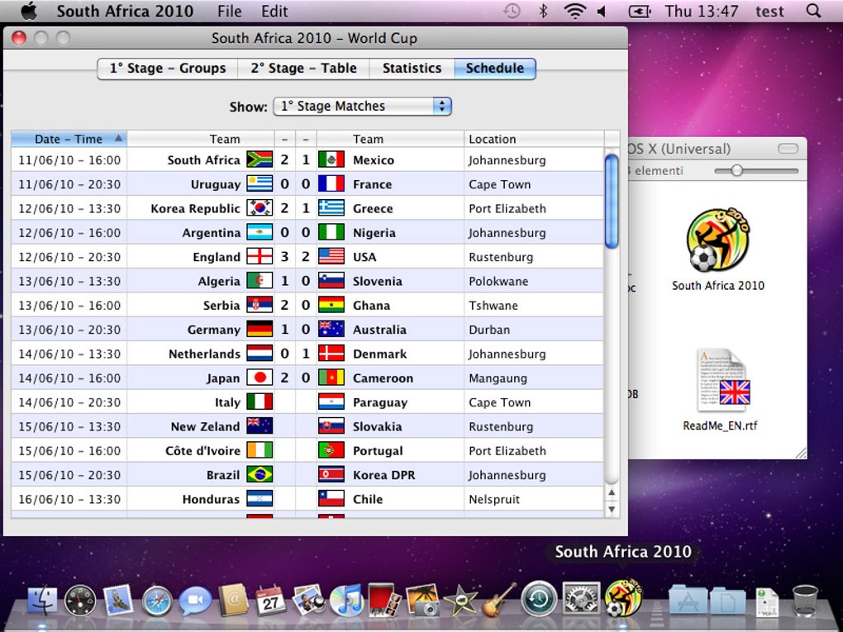The height and width of the screenshot is (632, 843).
Task: Click the Thu 13:47 clock
Action: click(702, 12)
